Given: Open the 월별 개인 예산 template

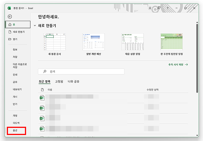Looking at the screenshot, I should click(94, 44).
